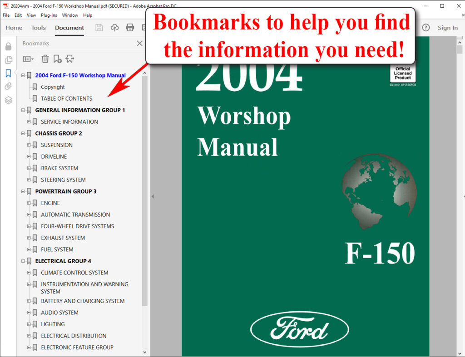This screenshot has width=465, height=357.
Task: Open the File menu
Action: [x=6, y=15]
